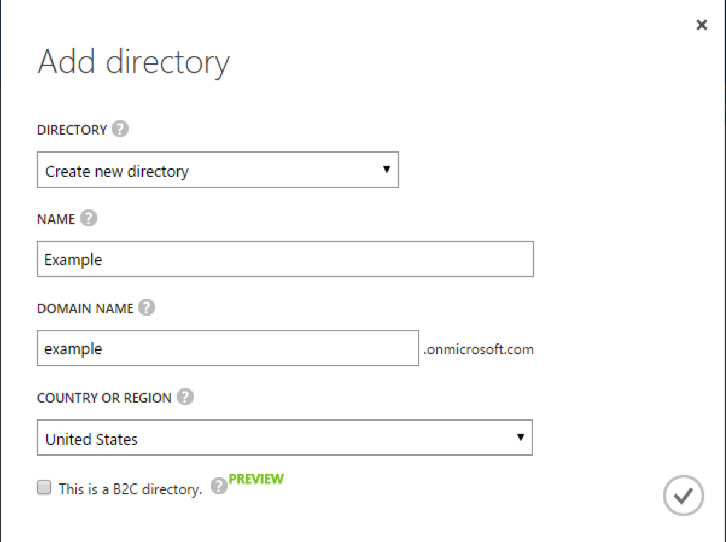Open the United States country dropdown

pos(285,438)
